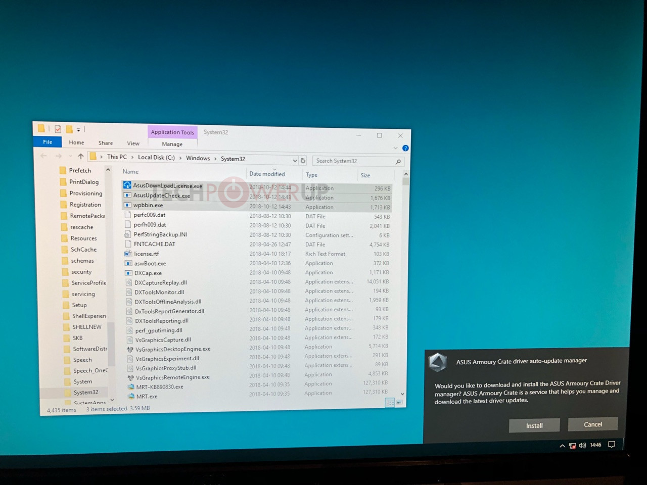The width and height of the screenshot is (647, 485).
Task: Open Customize Quick Access Toolbar dropdown
Action: 79,130
